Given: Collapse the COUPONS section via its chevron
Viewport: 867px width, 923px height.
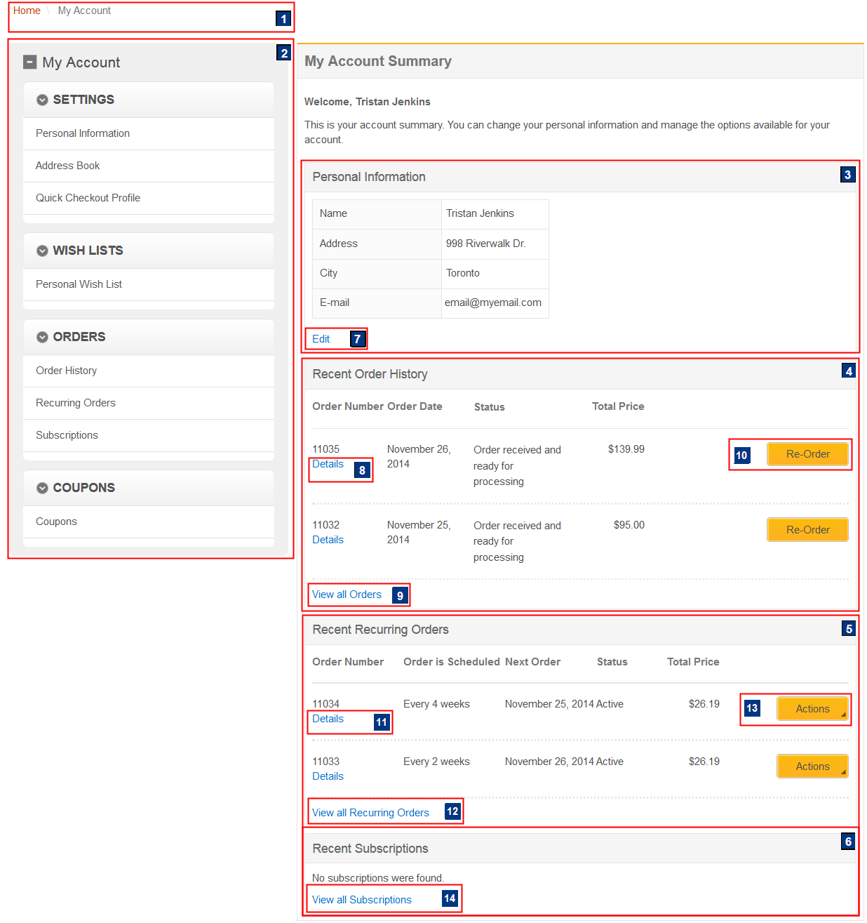Looking at the screenshot, I should 42,487.
